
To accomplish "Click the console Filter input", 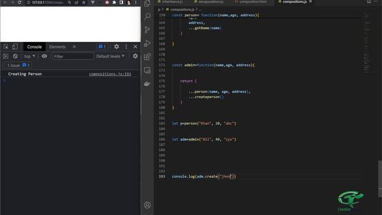I will 73,56.
